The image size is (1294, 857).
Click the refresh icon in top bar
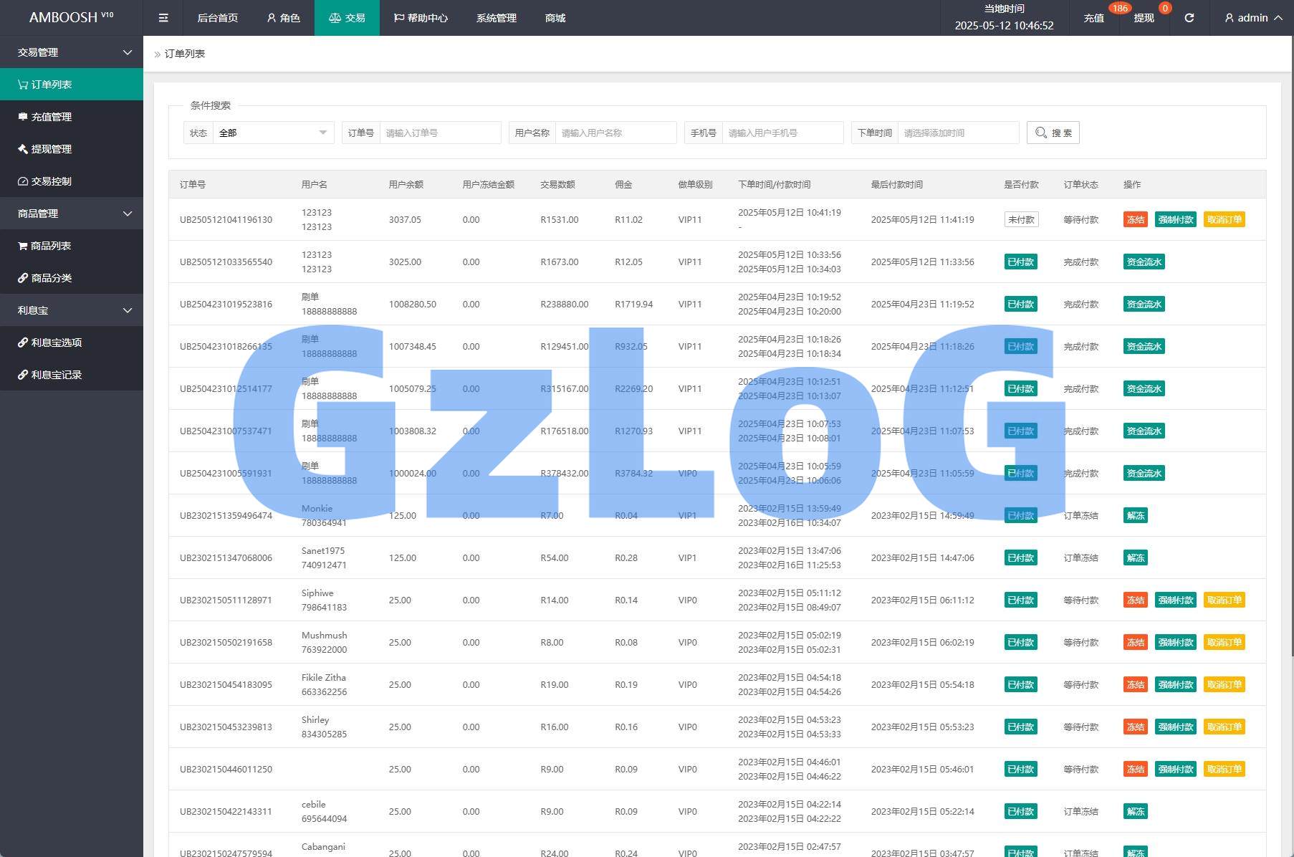[x=1189, y=18]
